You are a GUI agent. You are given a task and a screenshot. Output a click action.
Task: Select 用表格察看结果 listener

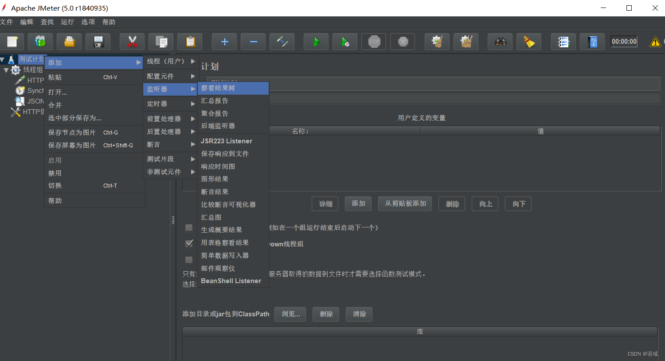click(x=233, y=242)
